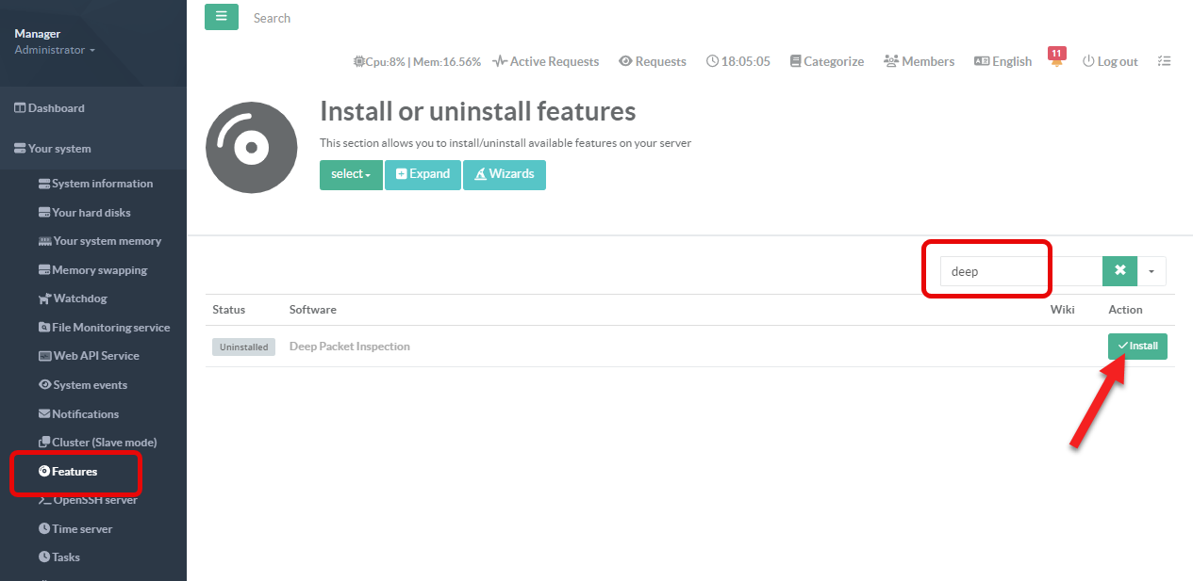Click the hamburger menu toggle button
The width and height of the screenshot is (1193, 581).
pyautogui.click(x=221, y=17)
